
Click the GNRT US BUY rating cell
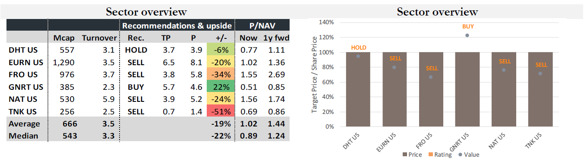click(x=136, y=87)
